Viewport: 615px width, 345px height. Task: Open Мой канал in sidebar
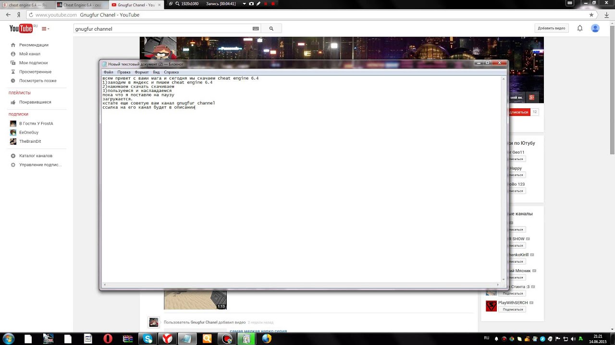30,54
